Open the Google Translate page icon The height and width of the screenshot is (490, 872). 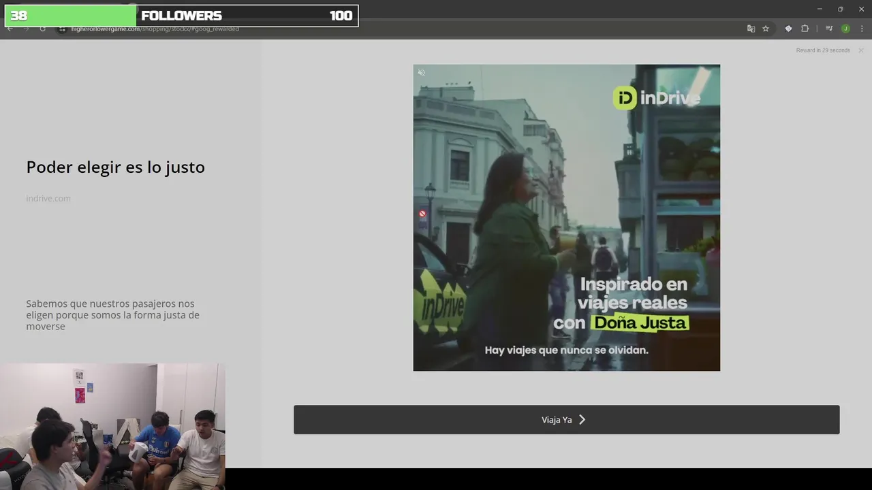tap(751, 29)
